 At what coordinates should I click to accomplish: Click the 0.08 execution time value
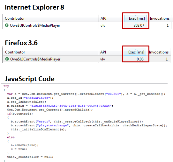pos(140,59)
